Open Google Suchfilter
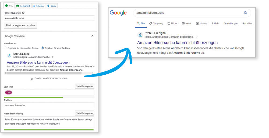Image resolution: width=269 pixels, height=138 pixels. (x=247, y=23)
